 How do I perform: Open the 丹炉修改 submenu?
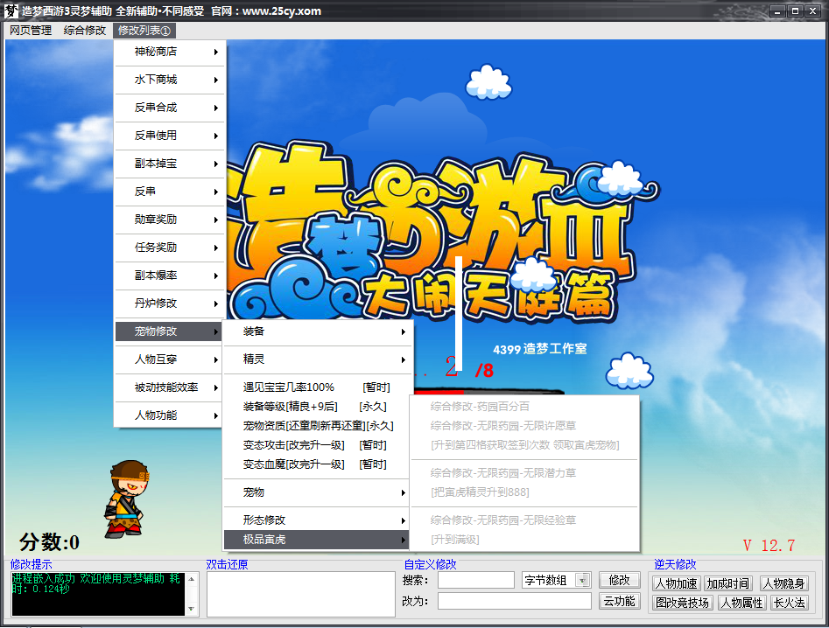point(170,304)
